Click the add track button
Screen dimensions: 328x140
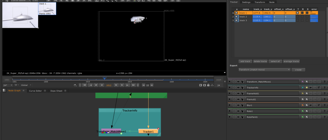point(245,61)
